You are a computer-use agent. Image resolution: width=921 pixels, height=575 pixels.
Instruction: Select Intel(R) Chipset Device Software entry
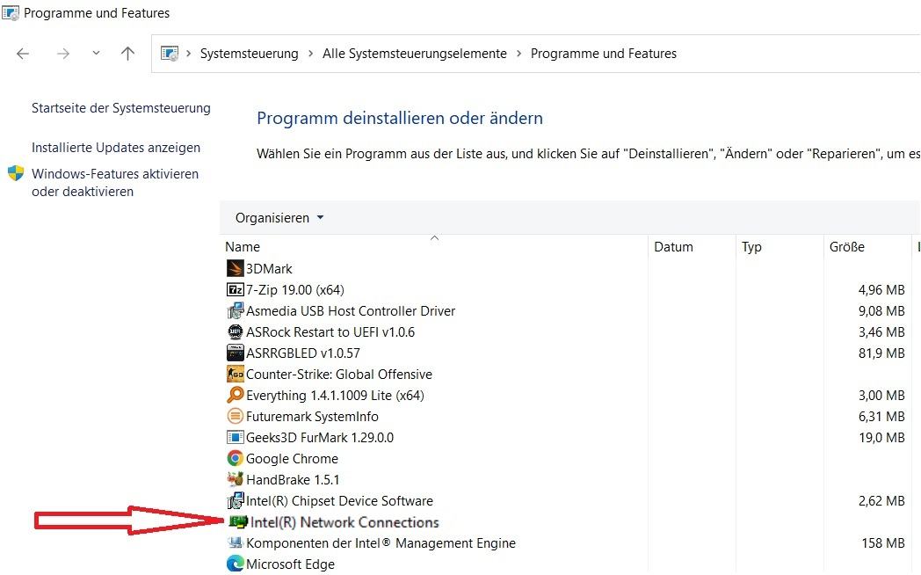pos(339,501)
